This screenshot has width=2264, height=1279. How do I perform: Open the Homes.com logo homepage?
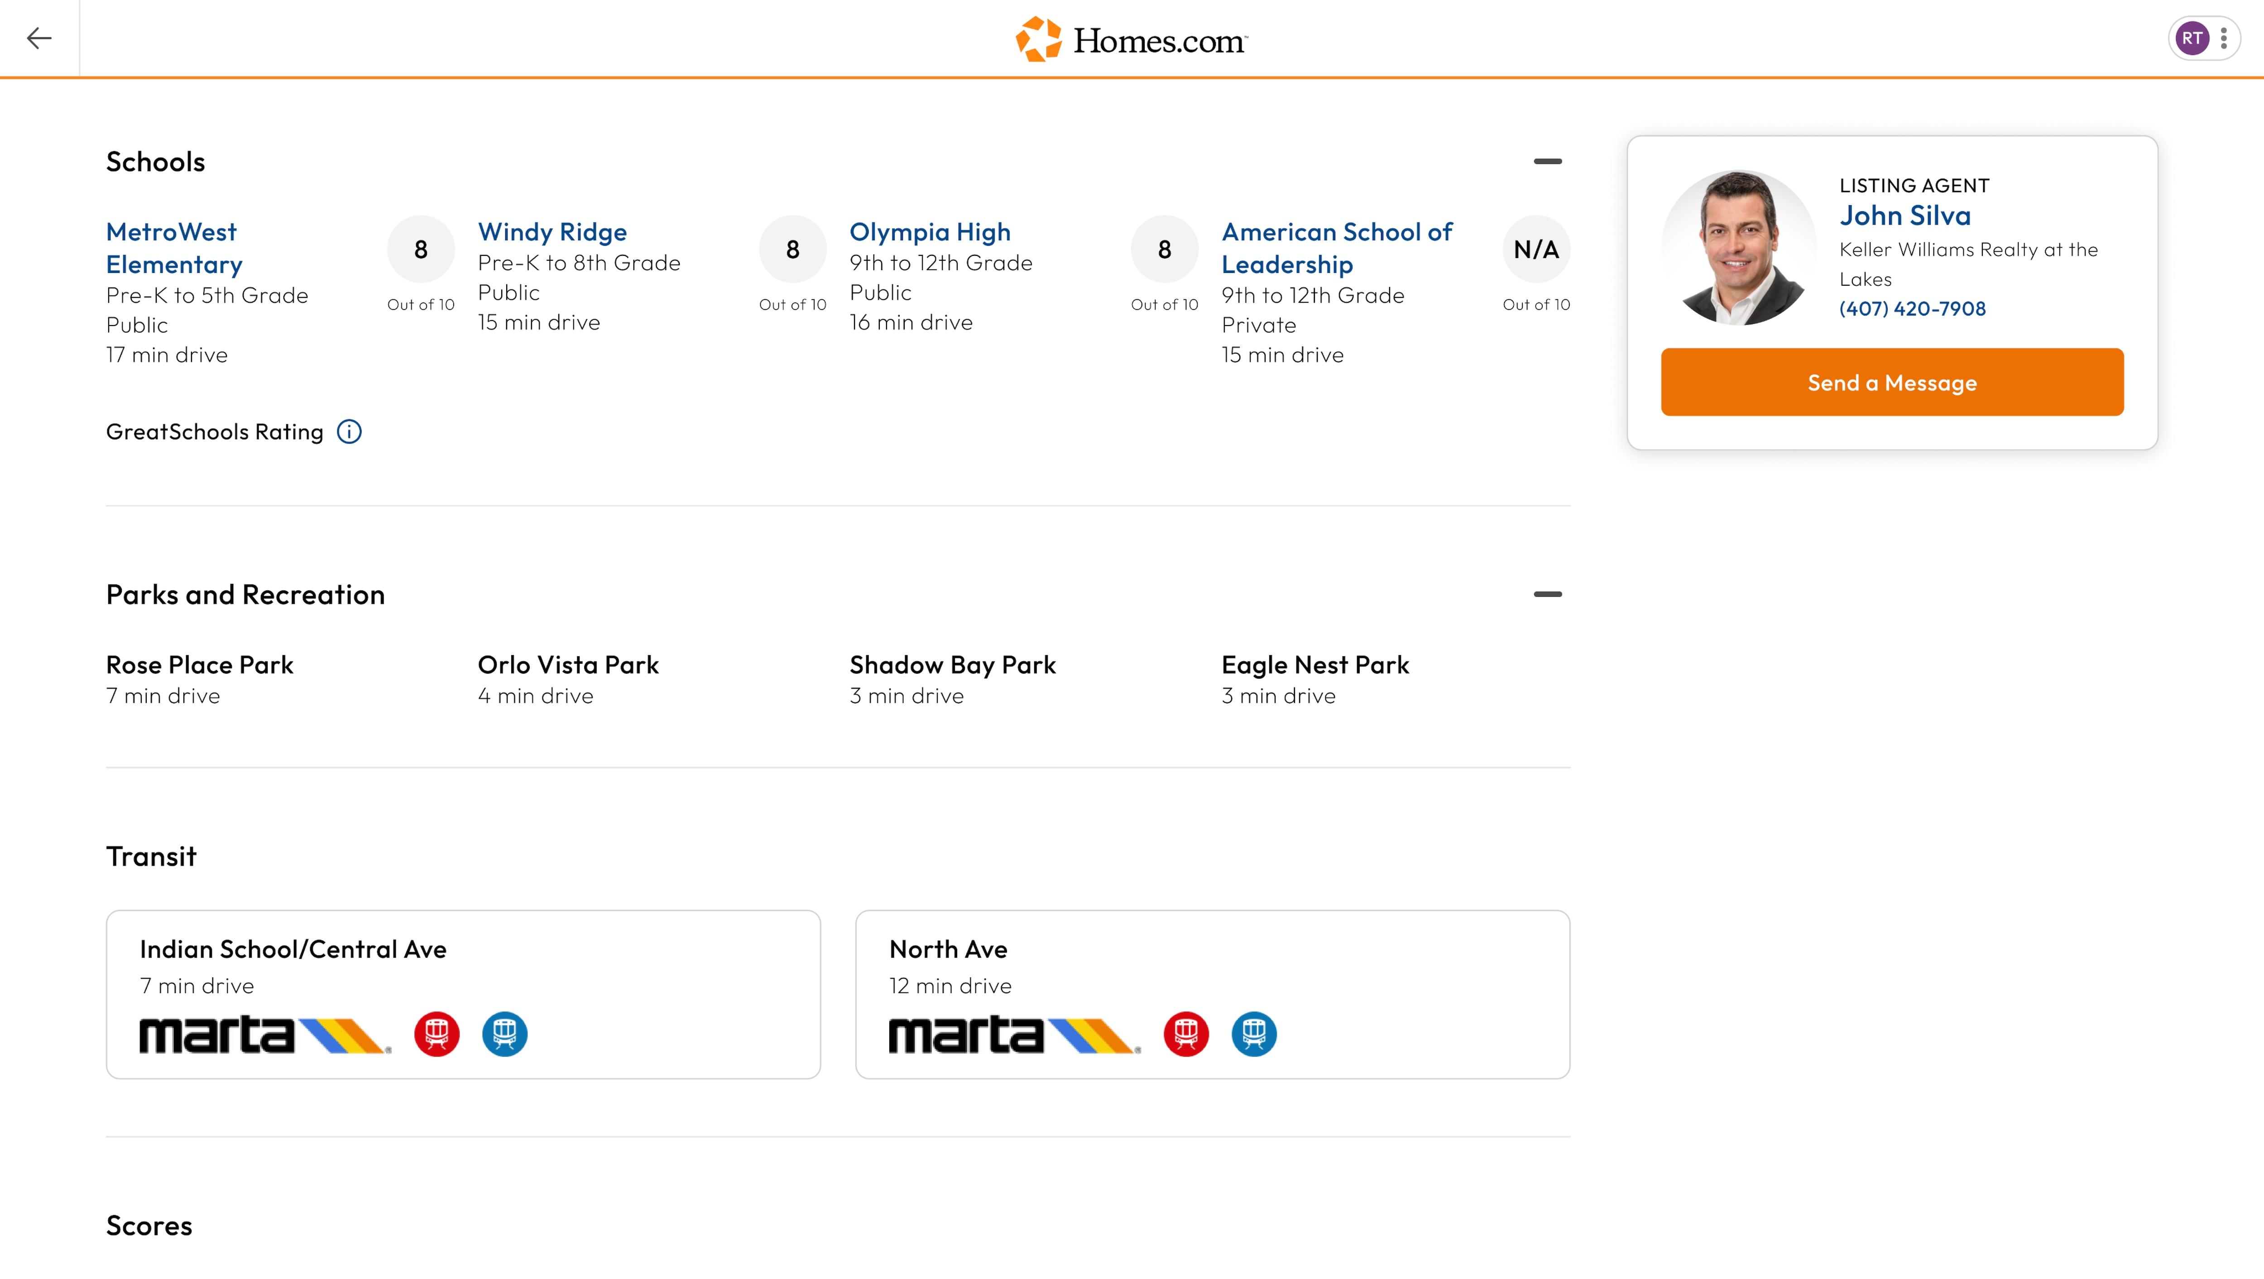[1132, 39]
